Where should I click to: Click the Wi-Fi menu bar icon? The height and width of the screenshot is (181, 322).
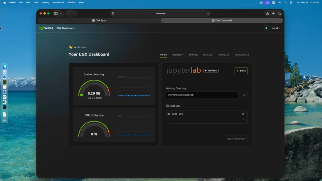280,3
